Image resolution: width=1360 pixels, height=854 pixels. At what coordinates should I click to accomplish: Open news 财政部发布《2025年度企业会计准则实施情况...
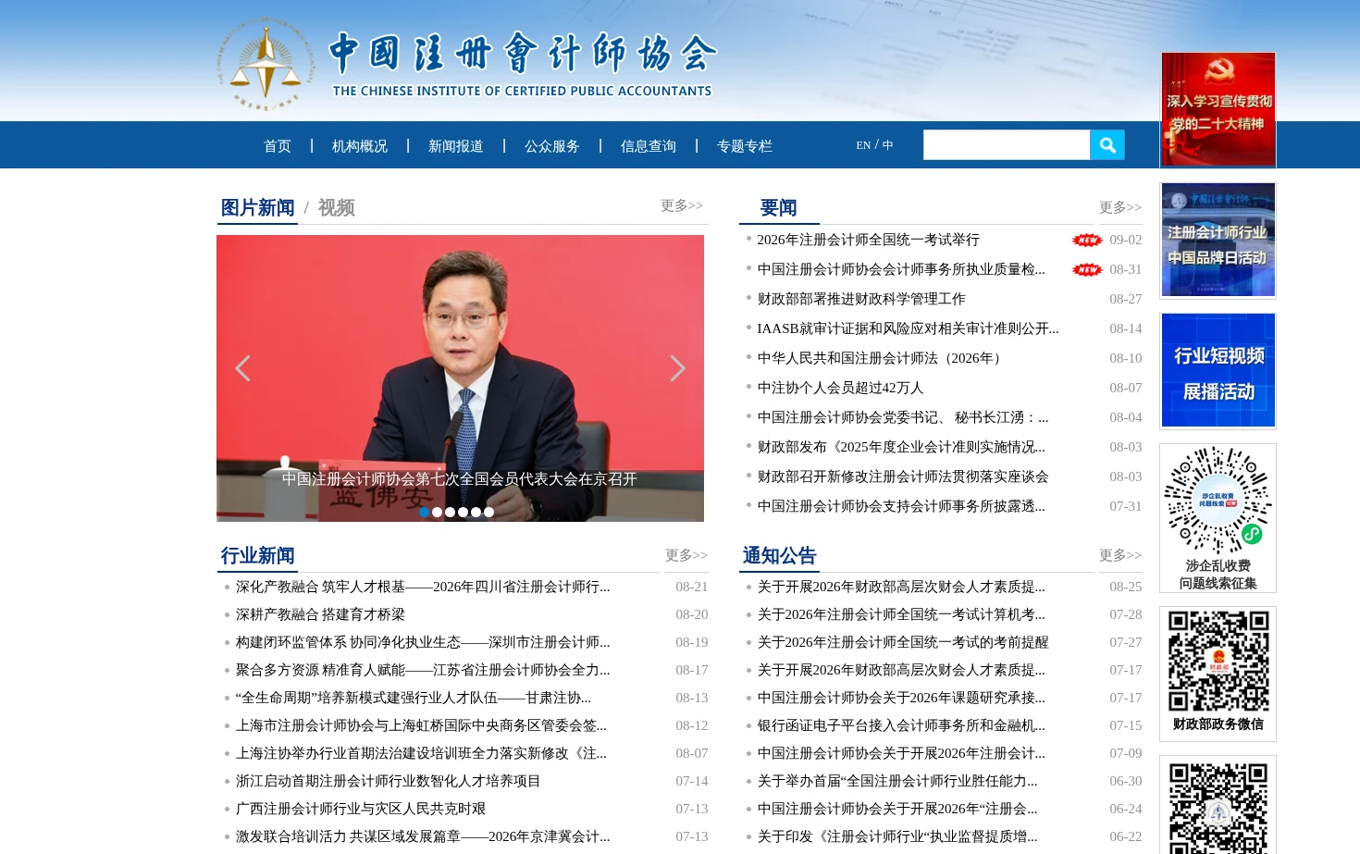click(901, 447)
